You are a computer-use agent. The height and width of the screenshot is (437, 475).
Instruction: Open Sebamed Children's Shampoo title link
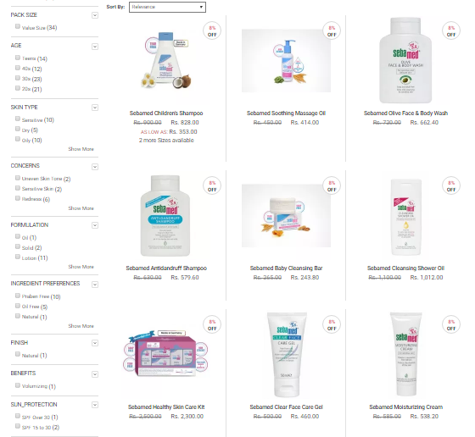point(166,113)
